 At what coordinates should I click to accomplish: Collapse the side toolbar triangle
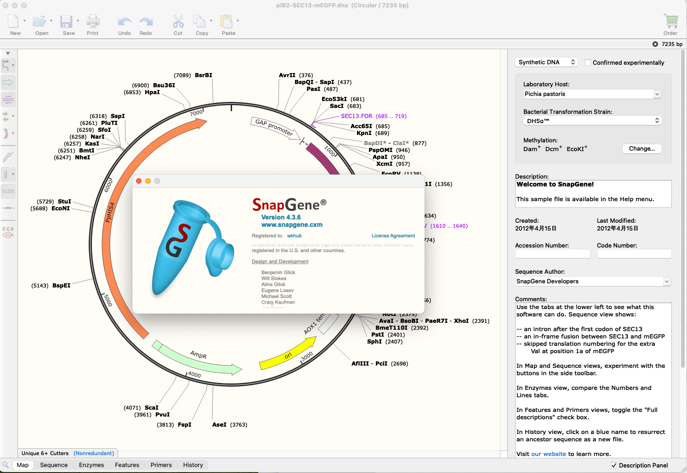tap(8, 53)
